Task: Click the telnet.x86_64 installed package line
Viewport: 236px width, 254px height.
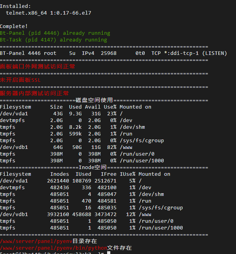Action: point(49,13)
